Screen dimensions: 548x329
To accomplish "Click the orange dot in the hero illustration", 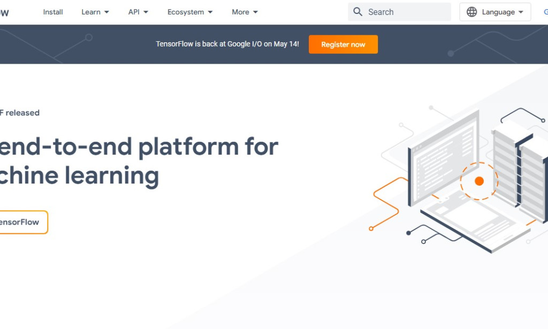I will (x=478, y=181).
